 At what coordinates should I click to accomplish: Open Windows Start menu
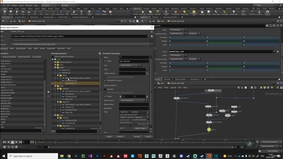coord(4,156)
